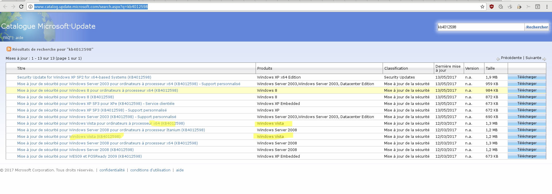Click the window-with-X extension icon
The width and height of the screenshot is (552, 194).
[538, 7]
